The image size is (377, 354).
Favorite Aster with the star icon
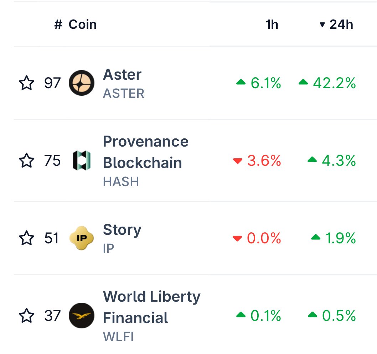[x=26, y=83]
